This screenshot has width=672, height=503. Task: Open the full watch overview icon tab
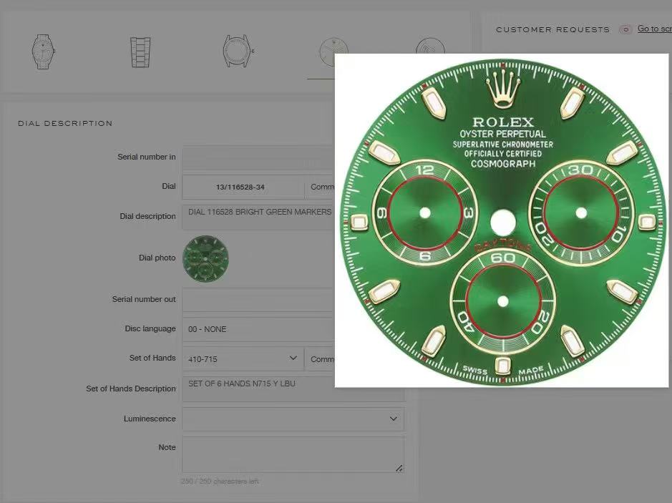click(43, 52)
